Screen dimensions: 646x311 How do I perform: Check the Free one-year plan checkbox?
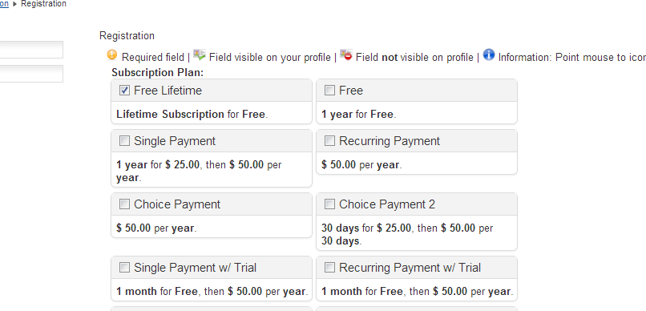coord(329,91)
